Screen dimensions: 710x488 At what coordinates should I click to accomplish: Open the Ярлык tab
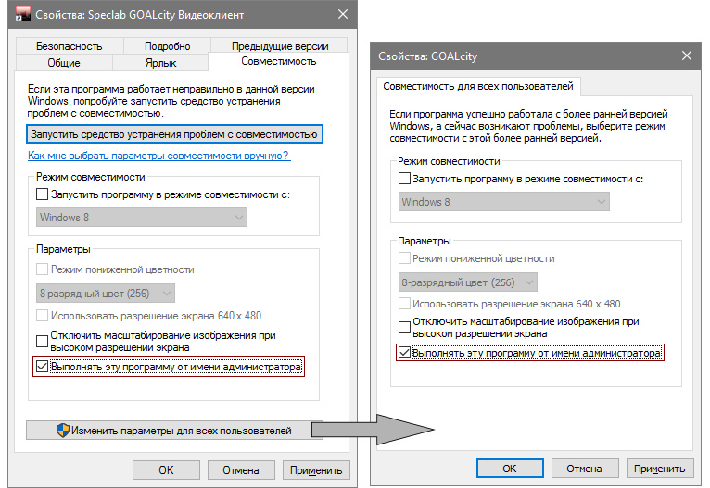click(x=160, y=63)
